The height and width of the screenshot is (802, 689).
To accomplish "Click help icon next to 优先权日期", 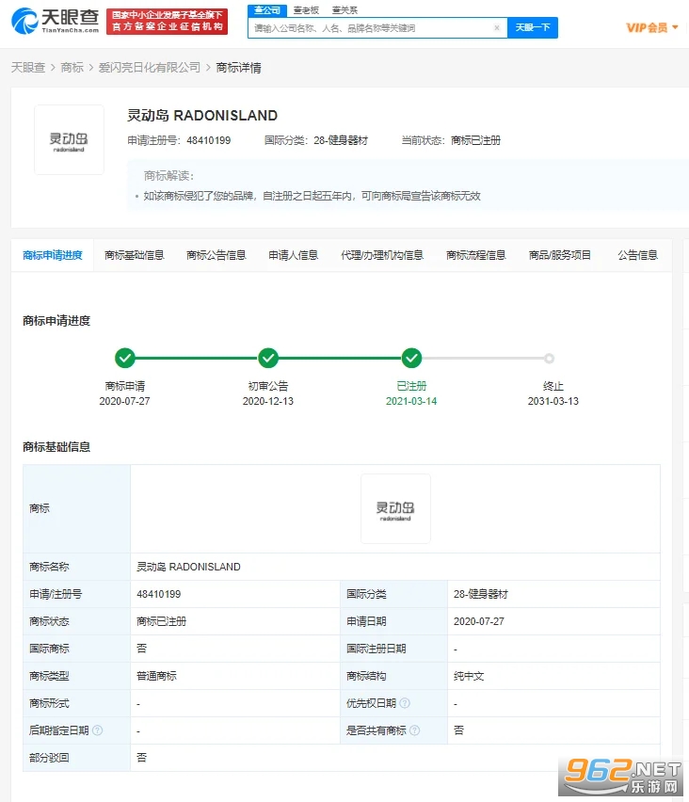I will tap(405, 703).
